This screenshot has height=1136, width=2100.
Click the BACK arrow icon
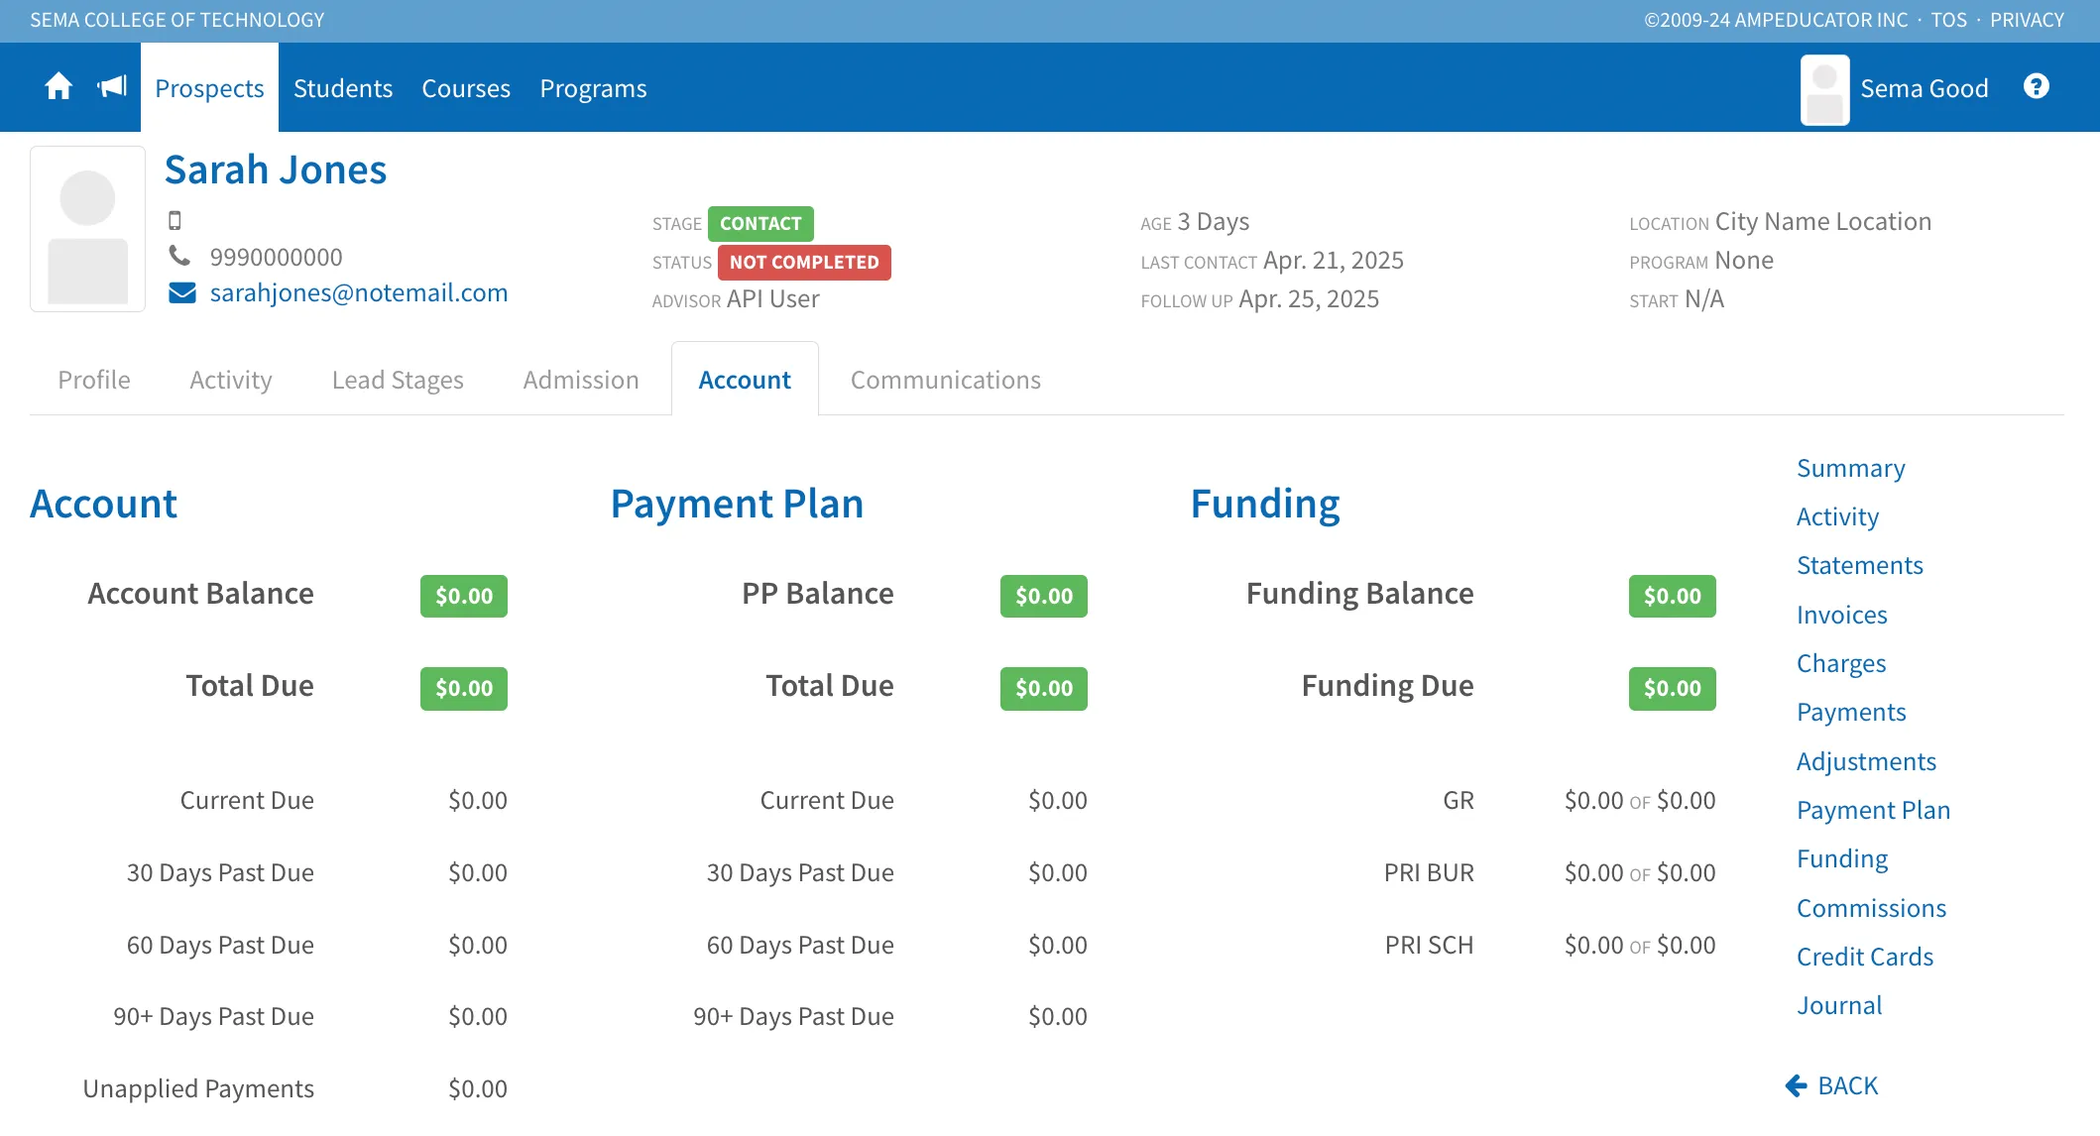tap(1796, 1086)
